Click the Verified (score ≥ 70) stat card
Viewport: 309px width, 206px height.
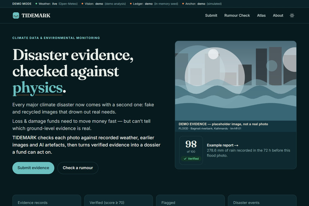point(118,201)
